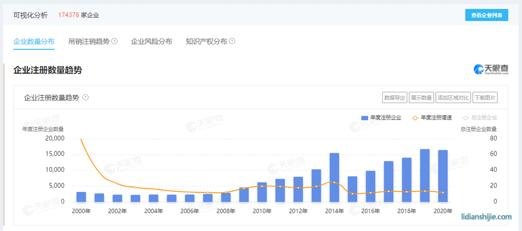This screenshot has height=231, width=522.
Task: Go to 知识产权分布 tab
Action: (x=206, y=41)
